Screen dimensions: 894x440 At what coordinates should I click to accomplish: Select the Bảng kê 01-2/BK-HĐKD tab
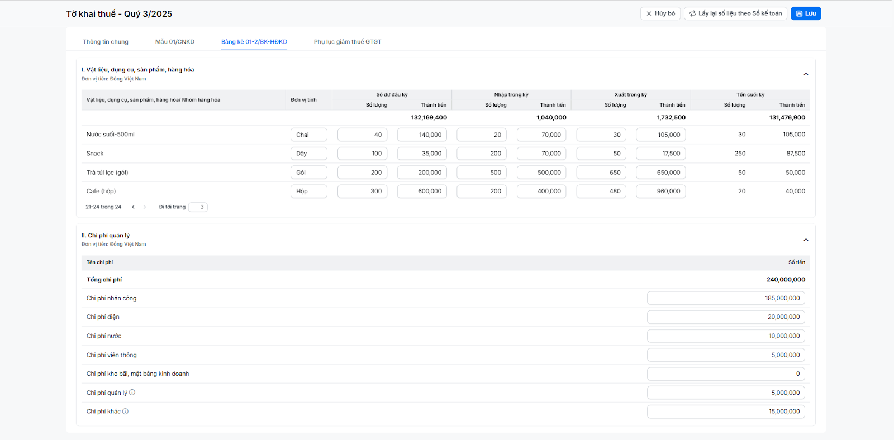pyautogui.click(x=254, y=42)
